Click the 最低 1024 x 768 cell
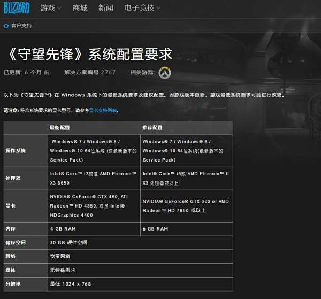The image size is (321, 299). [140, 284]
